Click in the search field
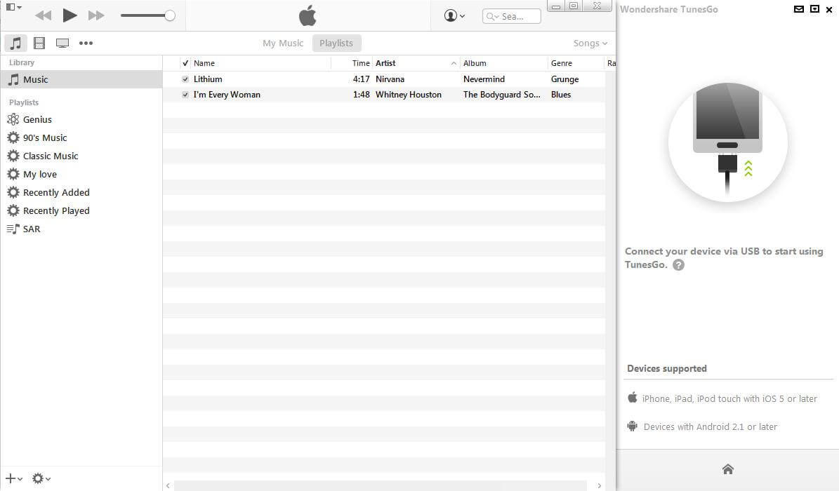 [x=512, y=17]
